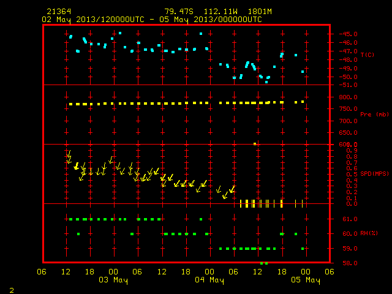Select the RH(%) humidity axis label
This screenshot has height=294, width=392.
coord(369,233)
